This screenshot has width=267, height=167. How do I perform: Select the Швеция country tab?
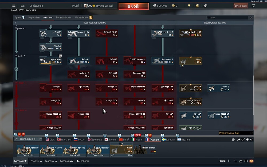168,139
